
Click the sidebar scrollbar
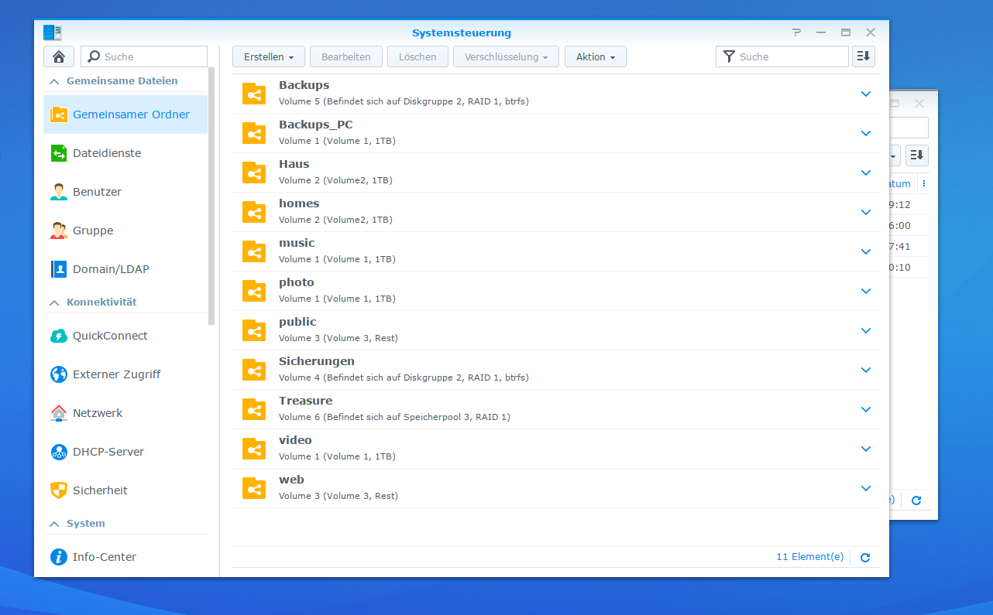point(211,196)
